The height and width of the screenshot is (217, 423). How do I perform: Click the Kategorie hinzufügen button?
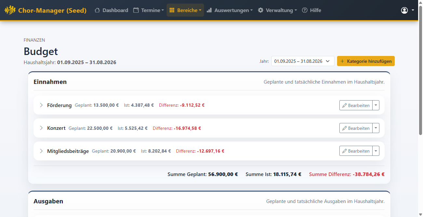tap(366, 61)
